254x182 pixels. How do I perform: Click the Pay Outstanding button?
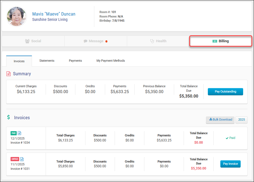(x=225, y=92)
